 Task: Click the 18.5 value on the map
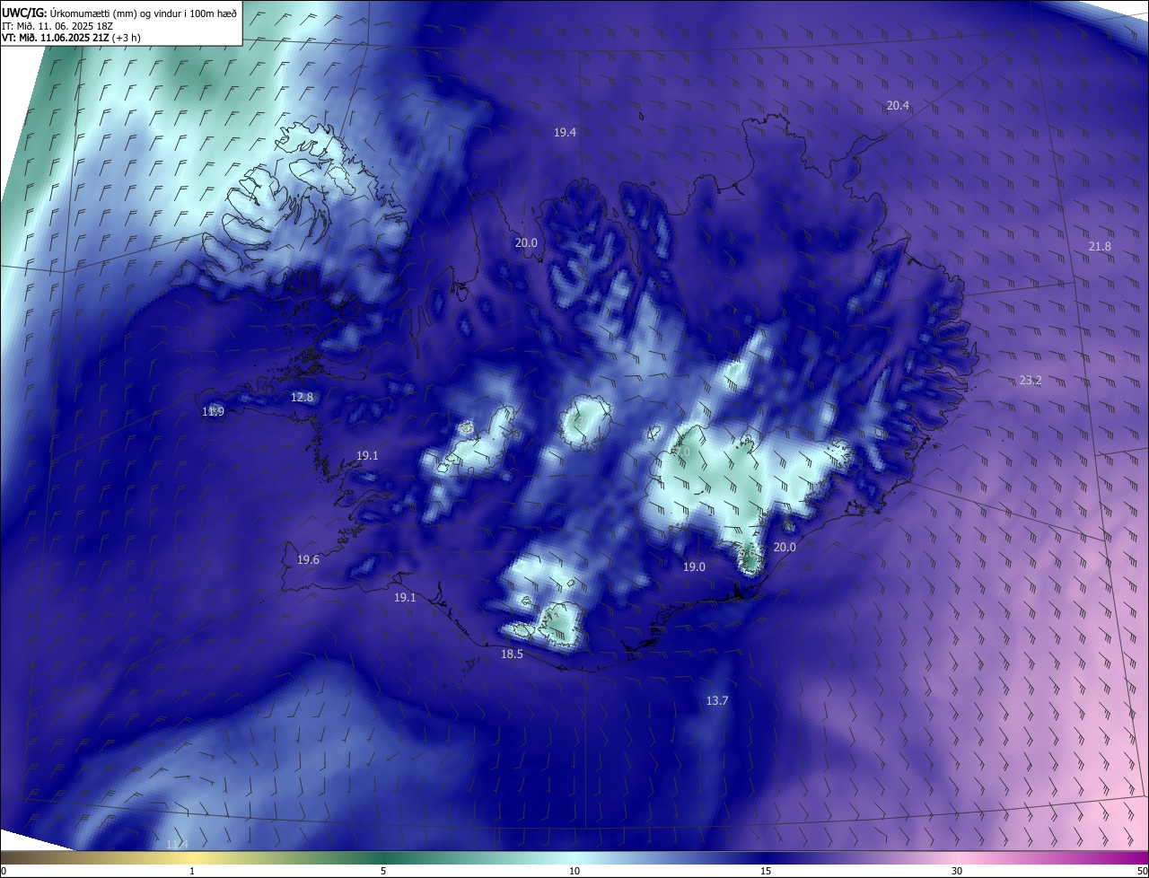pyautogui.click(x=512, y=654)
